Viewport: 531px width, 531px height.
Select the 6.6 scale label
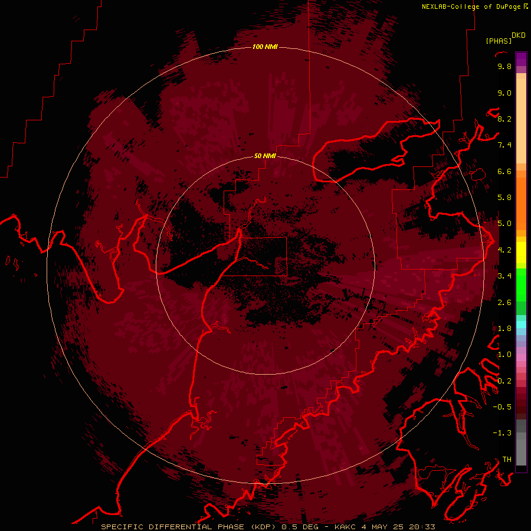coord(504,171)
